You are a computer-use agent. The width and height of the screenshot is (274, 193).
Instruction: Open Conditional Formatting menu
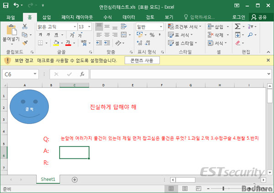tap(184, 26)
